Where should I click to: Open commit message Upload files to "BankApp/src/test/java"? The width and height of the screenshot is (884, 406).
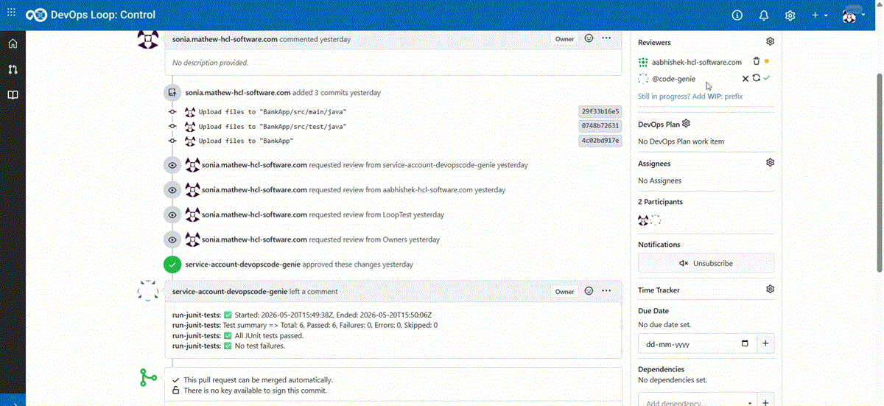pos(273,127)
